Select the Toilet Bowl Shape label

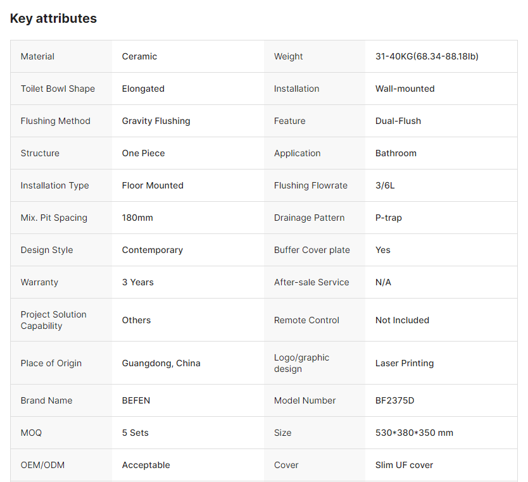click(x=58, y=89)
